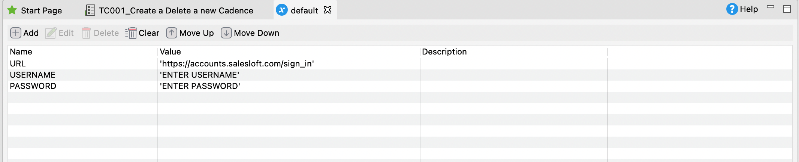799x162 pixels.
Task: Select the USERNAME variable name cell
Action: click(33, 75)
